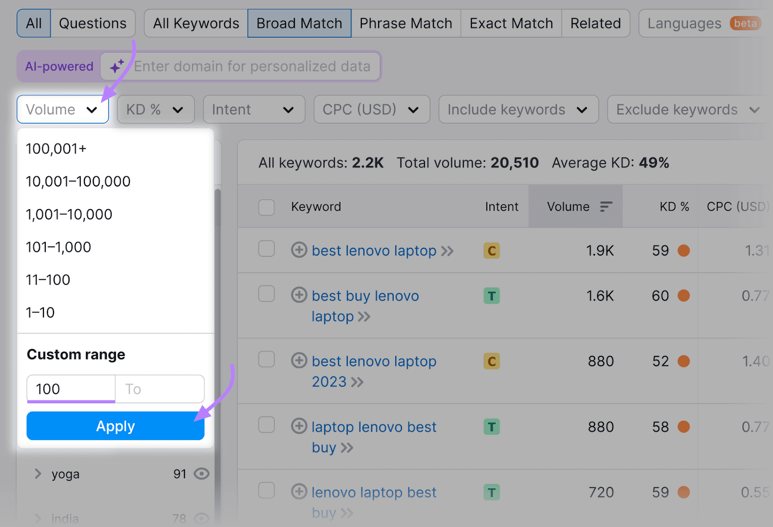The image size is (773, 527).
Task: Check the select-all checkbox in the table header
Action: [266, 207]
